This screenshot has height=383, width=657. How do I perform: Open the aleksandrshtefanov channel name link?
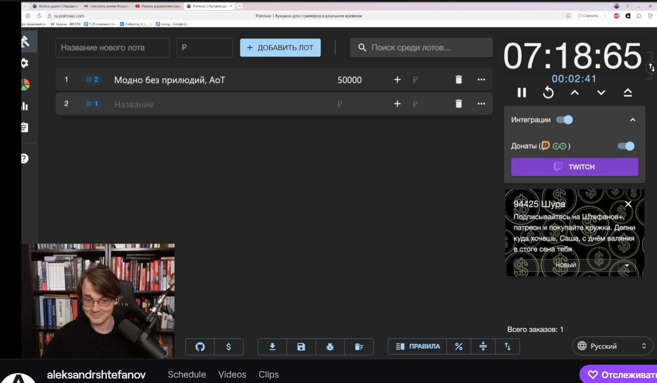pyautogui.click(x=96, y=375)
